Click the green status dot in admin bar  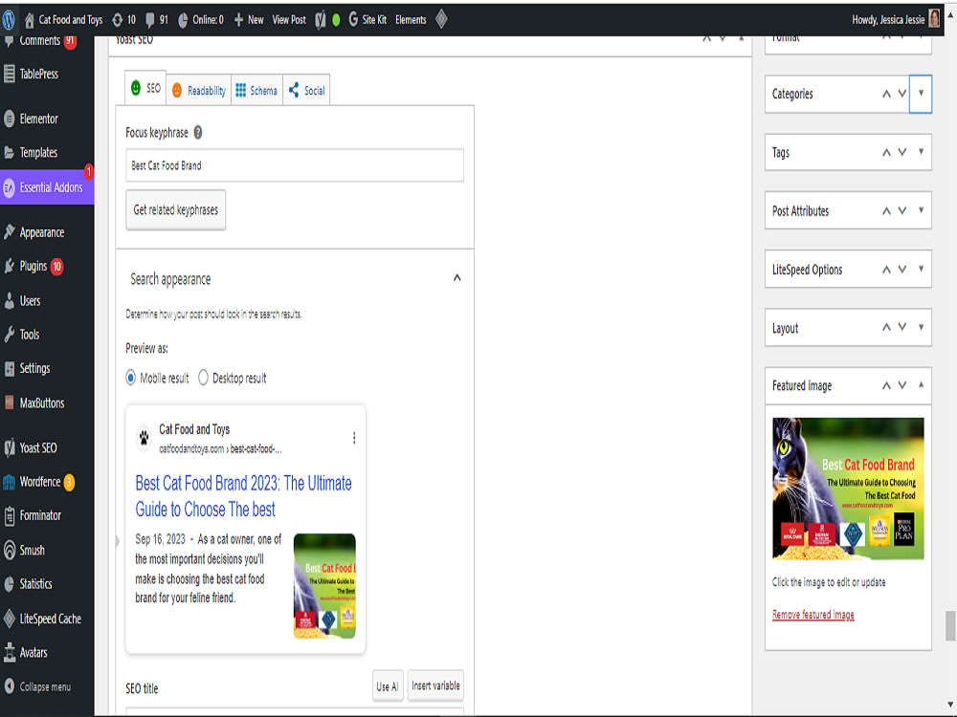tap(336, 20)
